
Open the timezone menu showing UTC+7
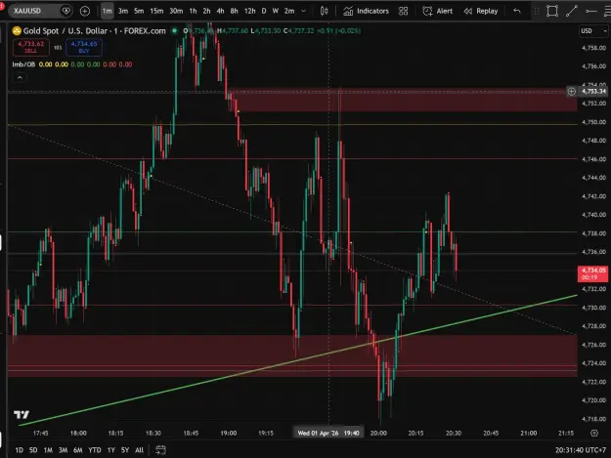(581, 450)
